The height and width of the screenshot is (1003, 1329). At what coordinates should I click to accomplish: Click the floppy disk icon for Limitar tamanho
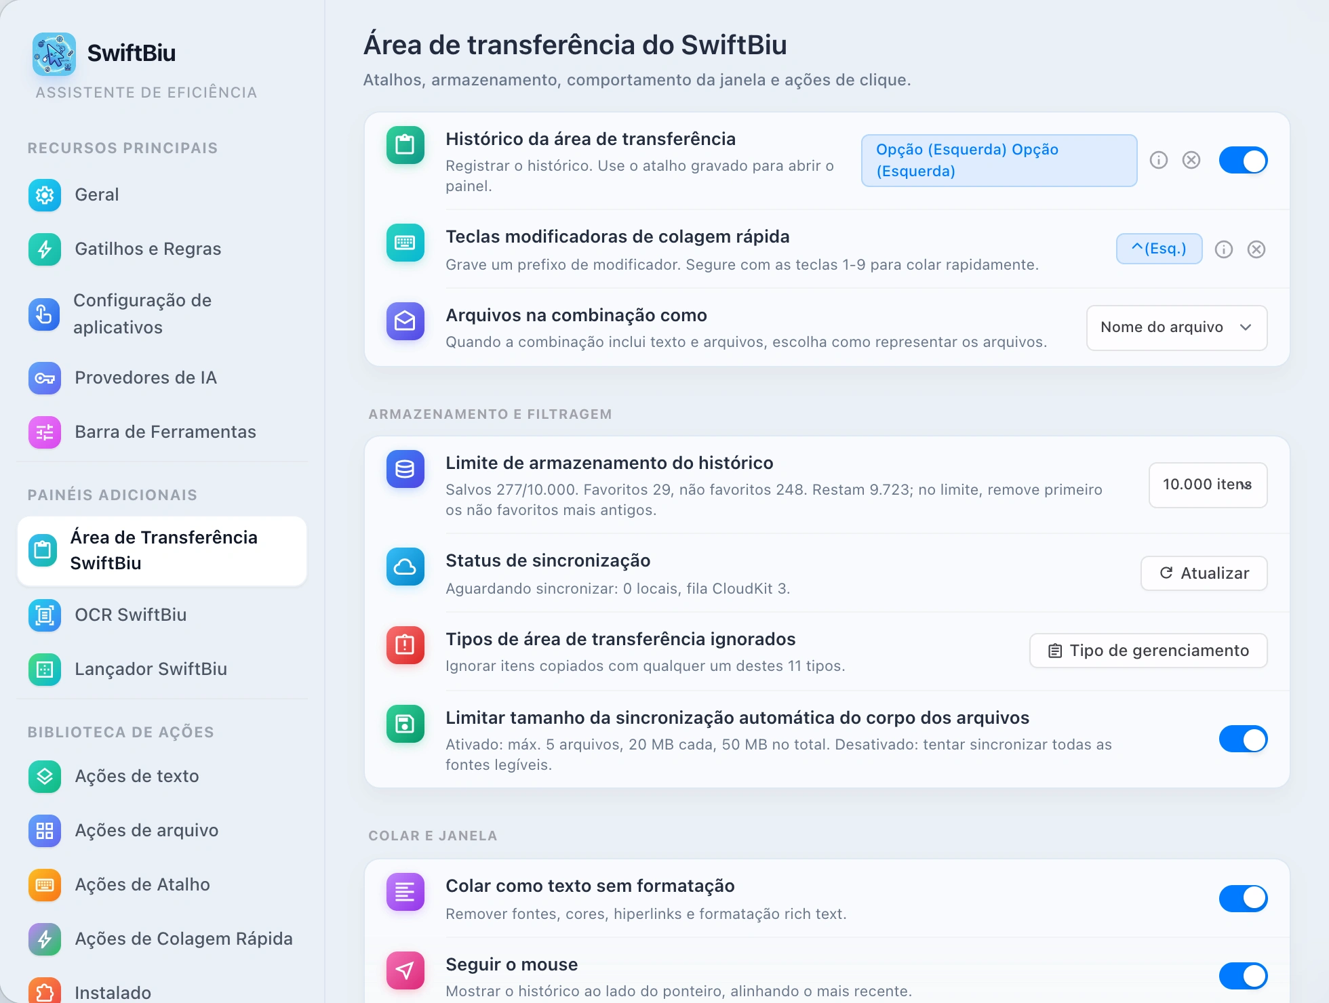tap(405, 724)
